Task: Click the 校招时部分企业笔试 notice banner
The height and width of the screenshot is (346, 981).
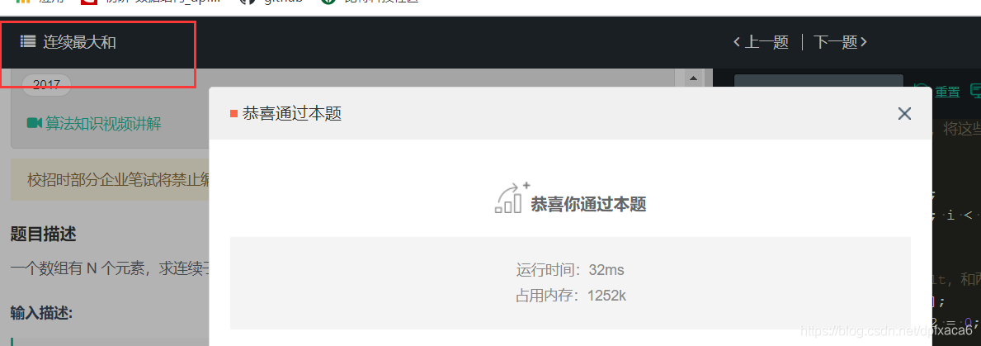Action: click(110, 180)
